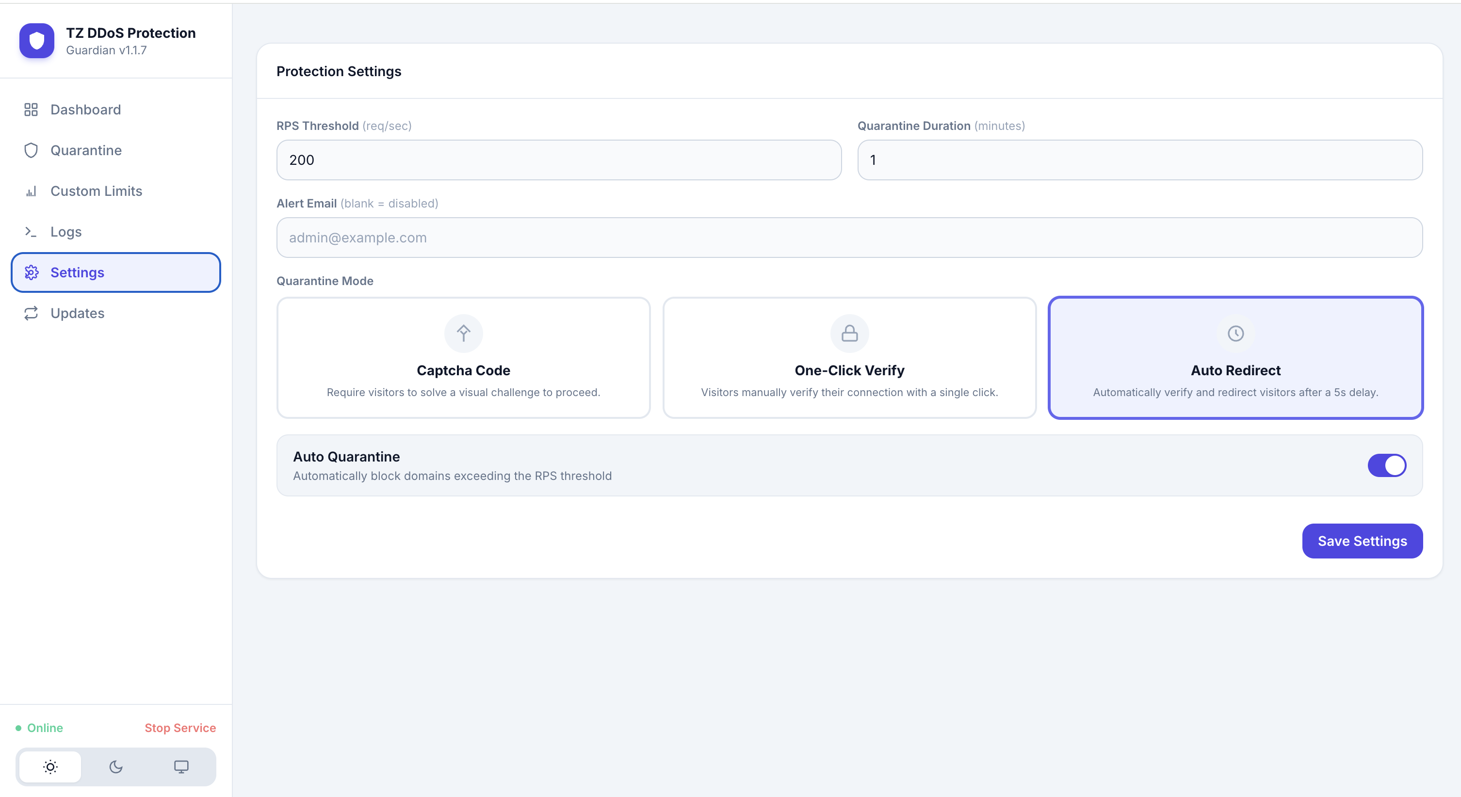The image size is (1461, 797).
Task: Click the Settings gear icon
Action: 31,272
